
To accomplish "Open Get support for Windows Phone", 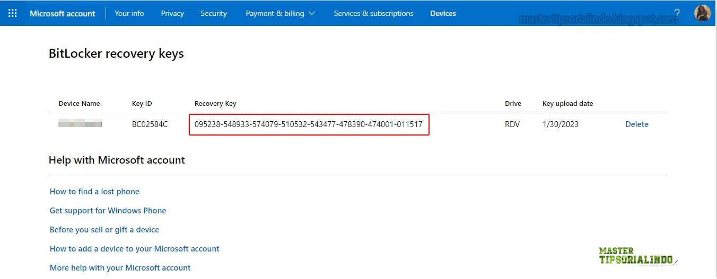I will tap(108, 211).
